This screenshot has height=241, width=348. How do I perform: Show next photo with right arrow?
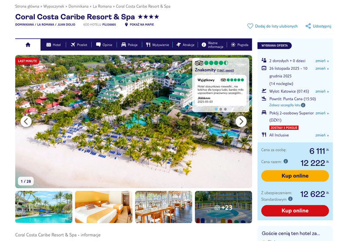(241, 122)
